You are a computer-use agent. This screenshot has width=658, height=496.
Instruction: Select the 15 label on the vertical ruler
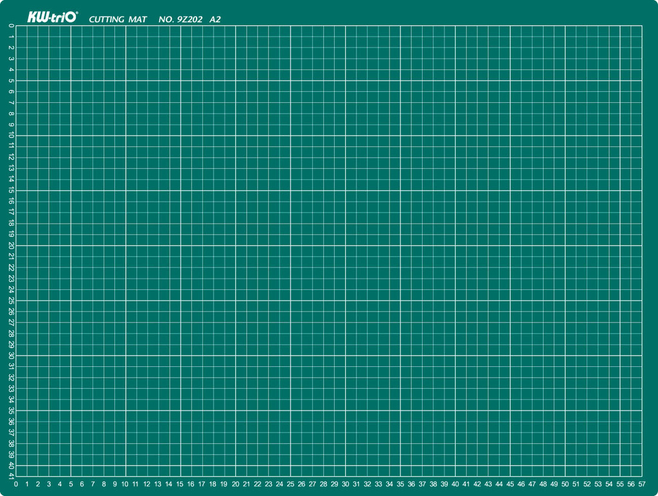pos(11,191)
